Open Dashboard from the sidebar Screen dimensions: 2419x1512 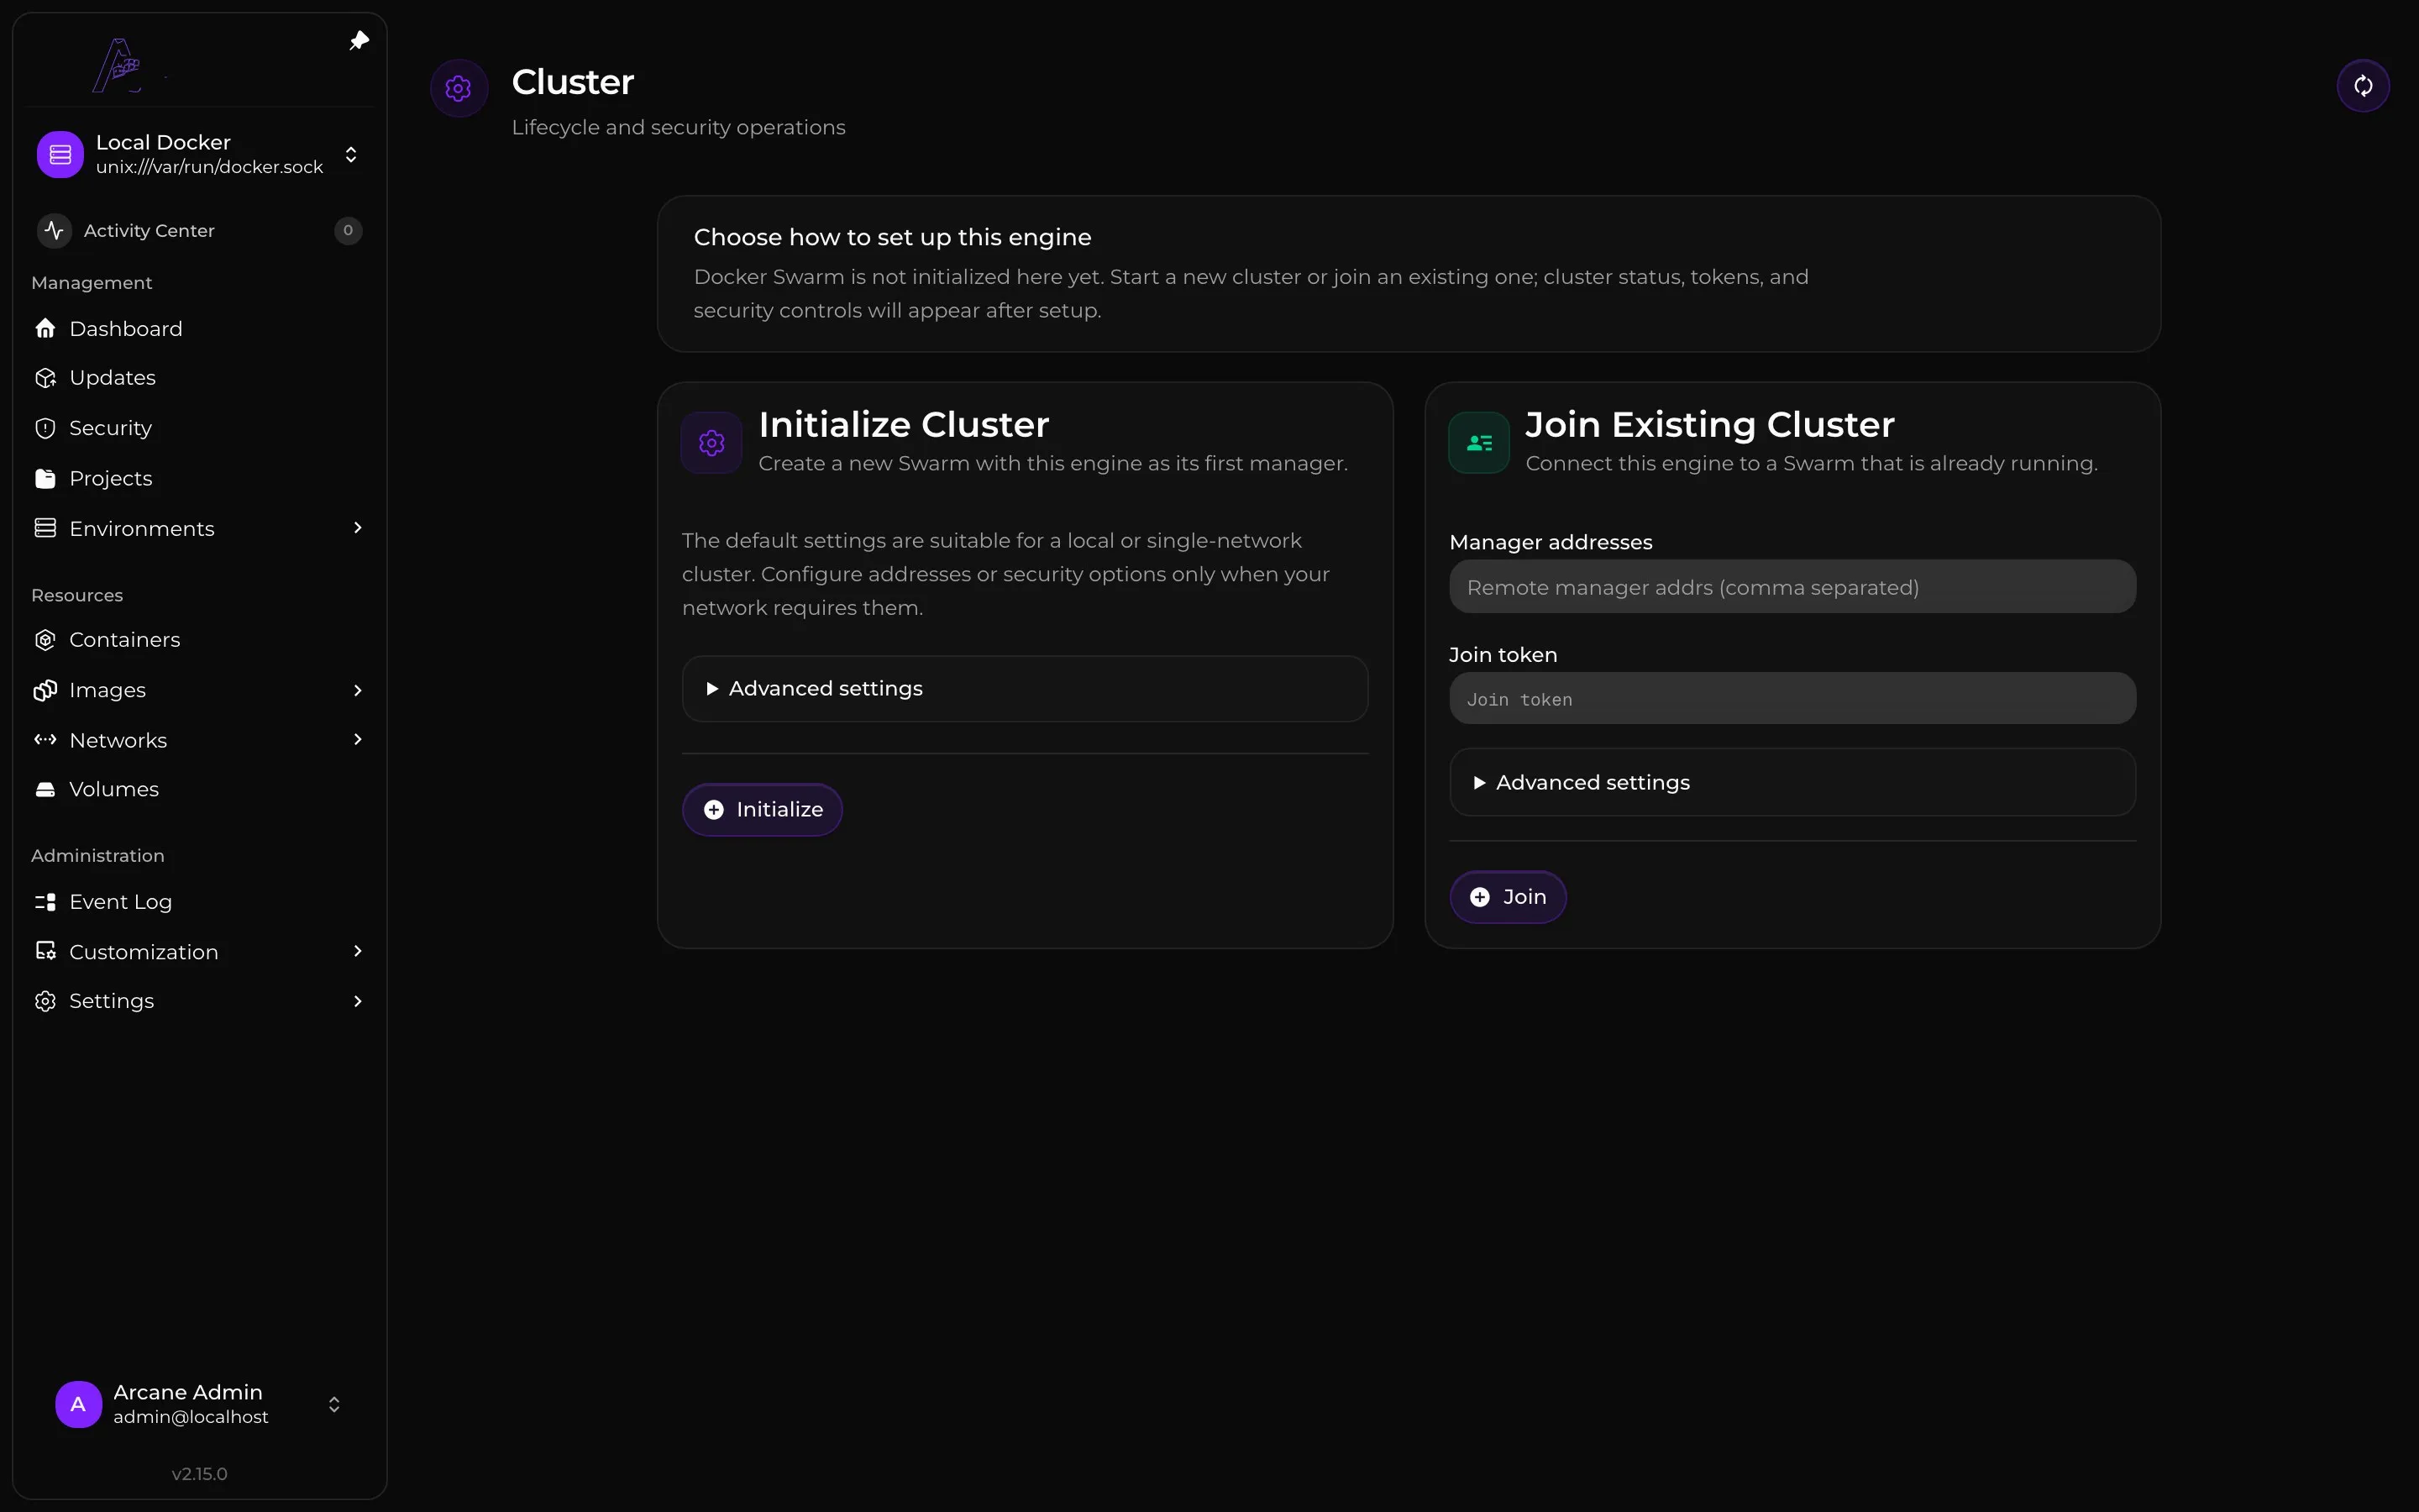click(x=199, y=328)
